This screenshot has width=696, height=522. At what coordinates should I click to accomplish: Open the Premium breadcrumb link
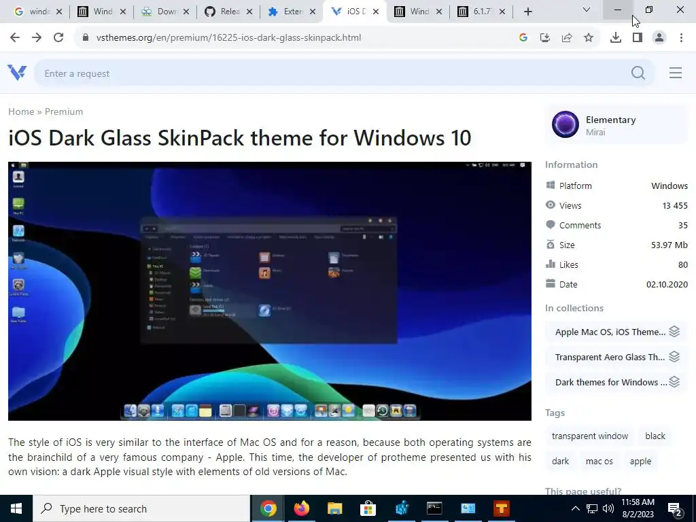point(64,111)
